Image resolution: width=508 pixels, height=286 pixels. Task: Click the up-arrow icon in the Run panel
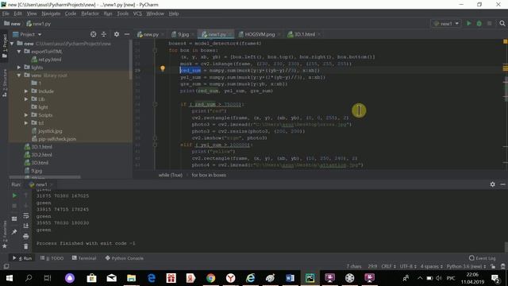26,195
